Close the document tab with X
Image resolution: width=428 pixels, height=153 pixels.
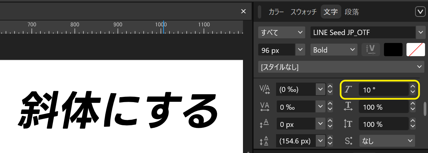243,11
